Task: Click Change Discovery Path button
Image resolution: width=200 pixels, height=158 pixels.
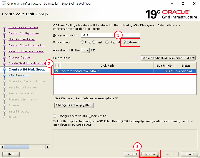Action: coord(74,105)
